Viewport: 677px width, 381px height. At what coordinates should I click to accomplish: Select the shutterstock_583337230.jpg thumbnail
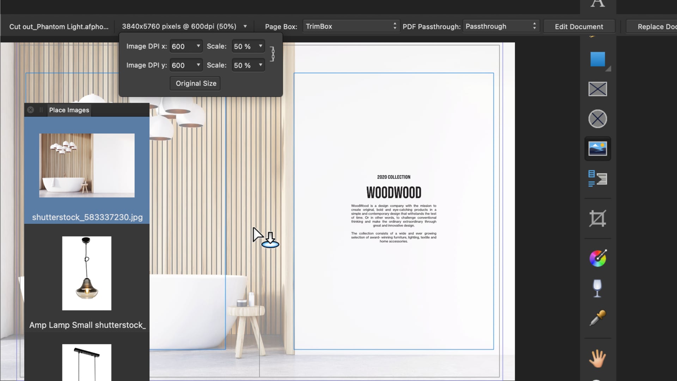(x=87, y=165)
